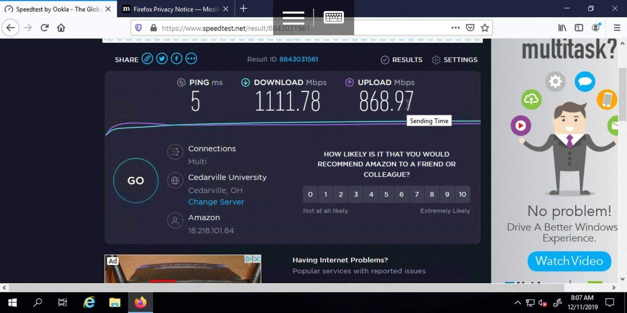Rate recommendation score 5

pyautogui.click(x=386, y=194)
